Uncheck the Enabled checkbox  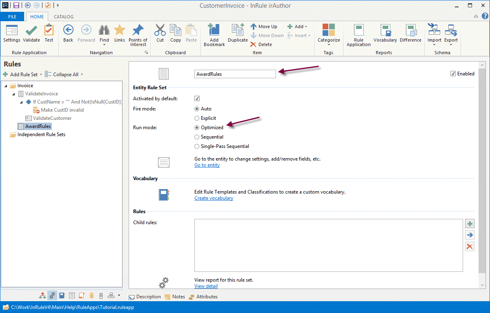[x=453, y=74]
